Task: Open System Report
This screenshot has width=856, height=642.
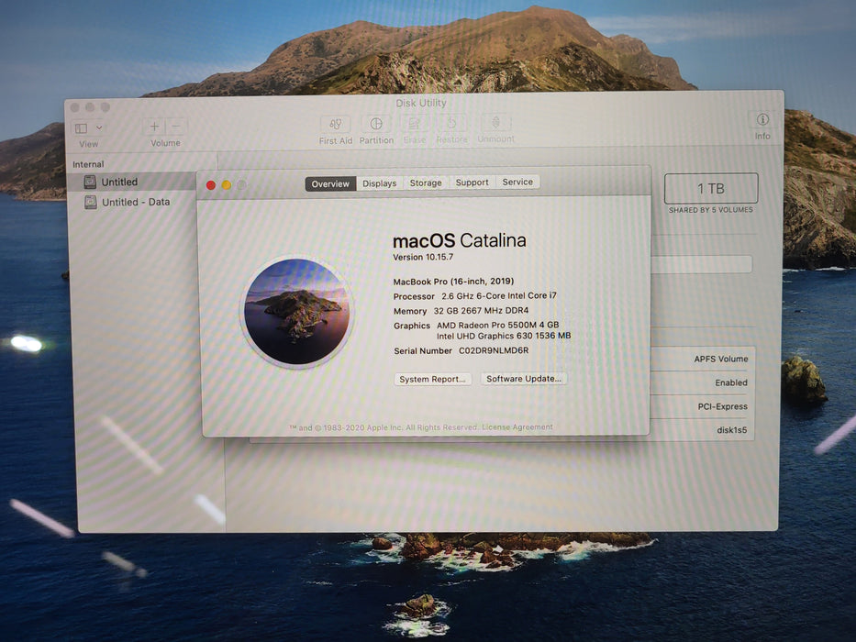Action: pos(432,380)
